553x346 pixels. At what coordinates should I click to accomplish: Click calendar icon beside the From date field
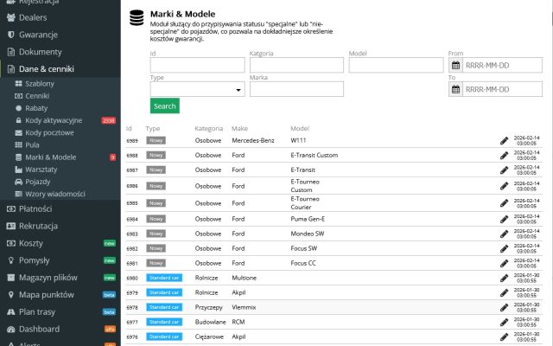[x=455, y=65]
